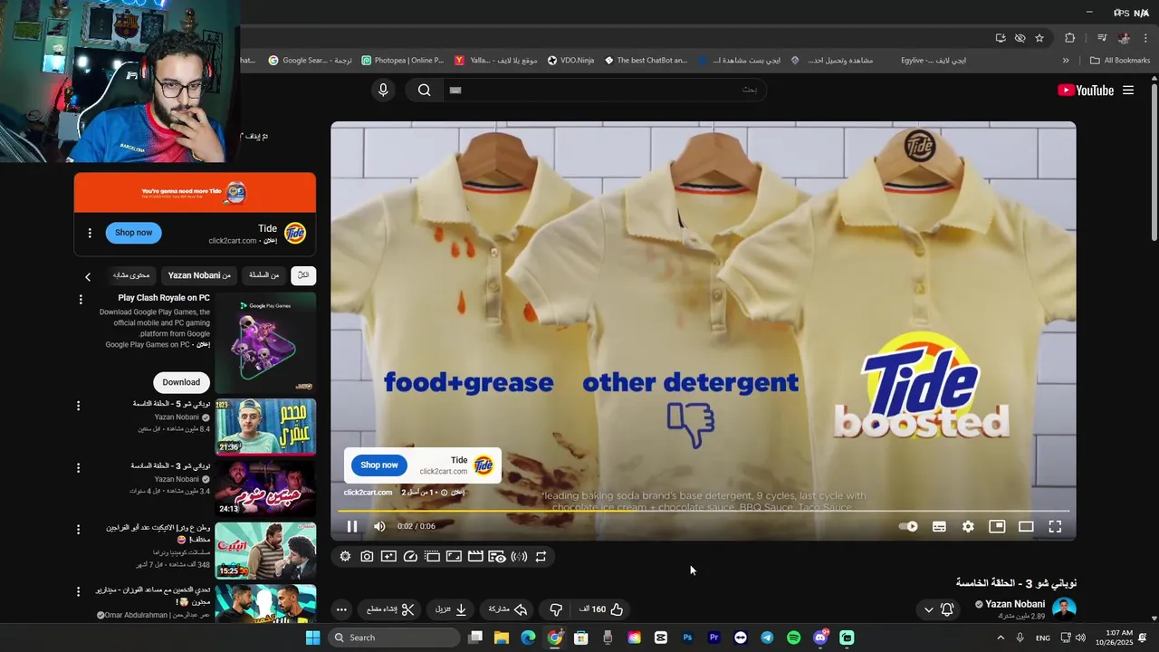Screen dimensions: 1159x652
Task: Open the browser Extensions puzzle icon
Action: (1069, 38)
